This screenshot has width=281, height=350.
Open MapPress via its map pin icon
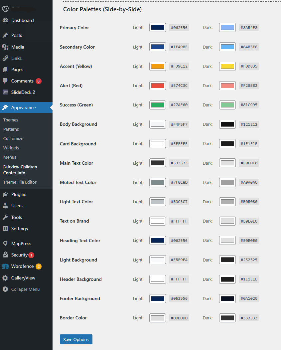(x=6, y=244)
